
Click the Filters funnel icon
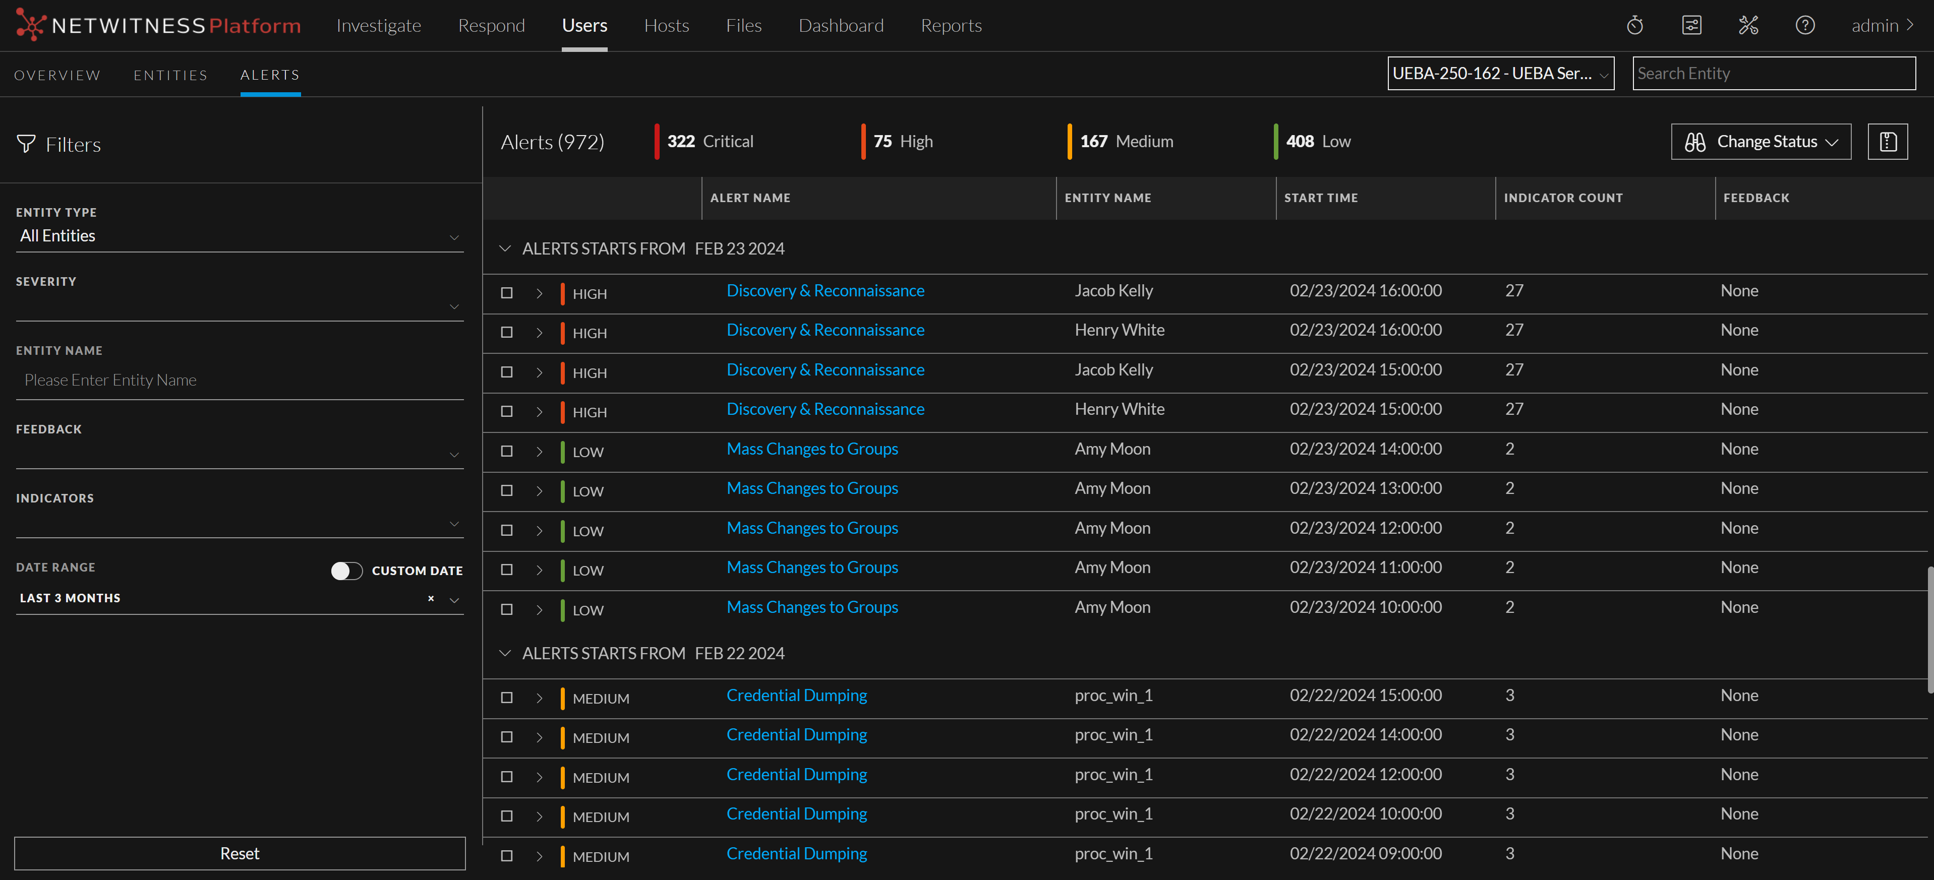point(26,143)
